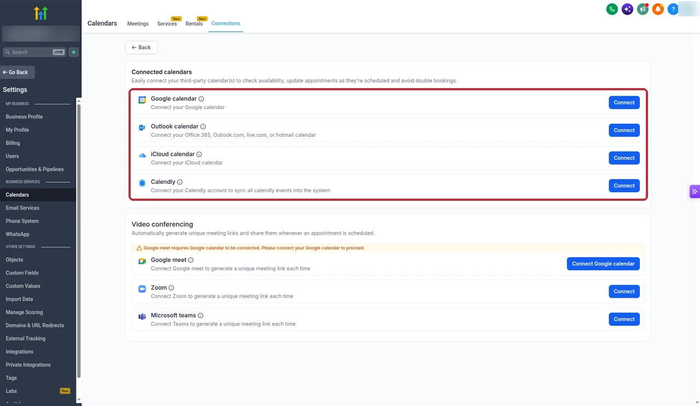Switch to the Rentals tab
Image resolution: width=700 pixels, height=406 pixels.
pyautogui.click(x=194, y=24)
